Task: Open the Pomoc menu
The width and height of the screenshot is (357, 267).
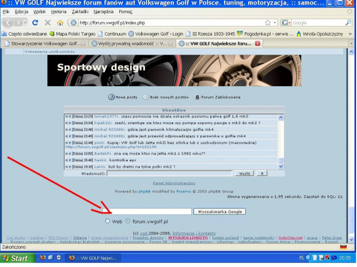Action: pos(126,11)
